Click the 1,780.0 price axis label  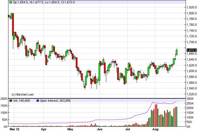point(192,19)
